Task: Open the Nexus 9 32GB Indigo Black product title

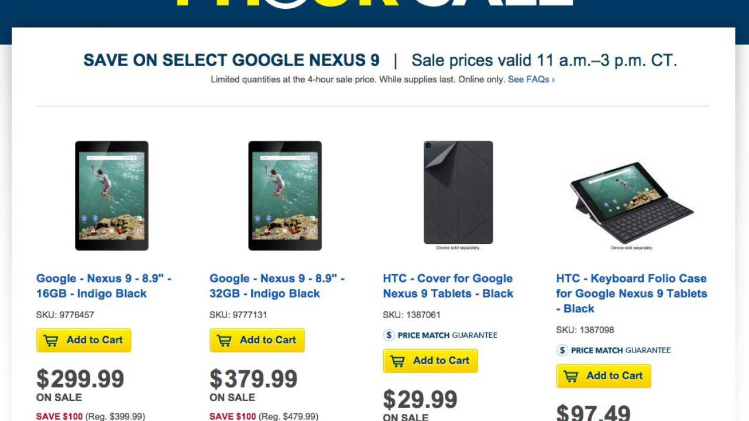Action: coord(277,286)
